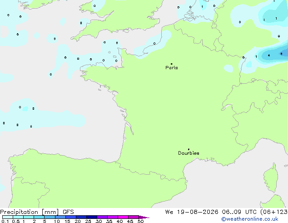Select the black dot marker above Dourbies
Screen dimensions: 288x223
[x=189, y=149]
